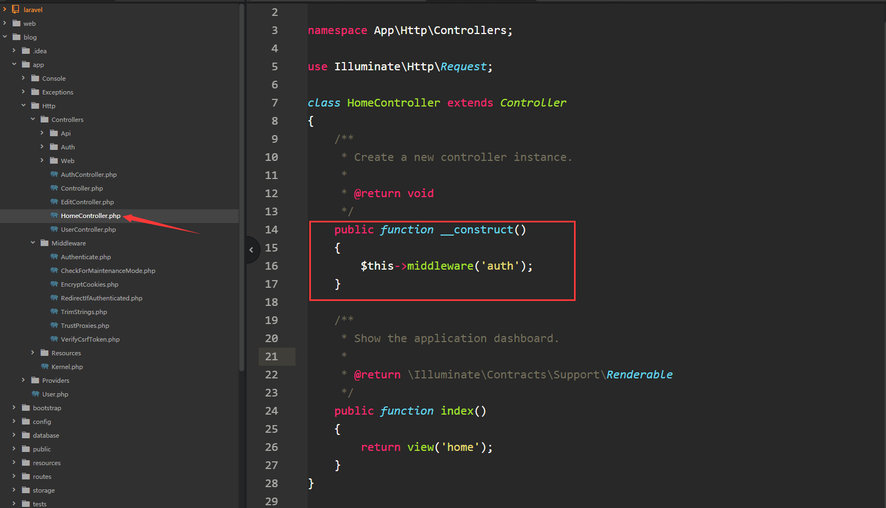Click the PHP icon beside UserController.php
Screen dimensions: 886x508
tap(54, 229)
